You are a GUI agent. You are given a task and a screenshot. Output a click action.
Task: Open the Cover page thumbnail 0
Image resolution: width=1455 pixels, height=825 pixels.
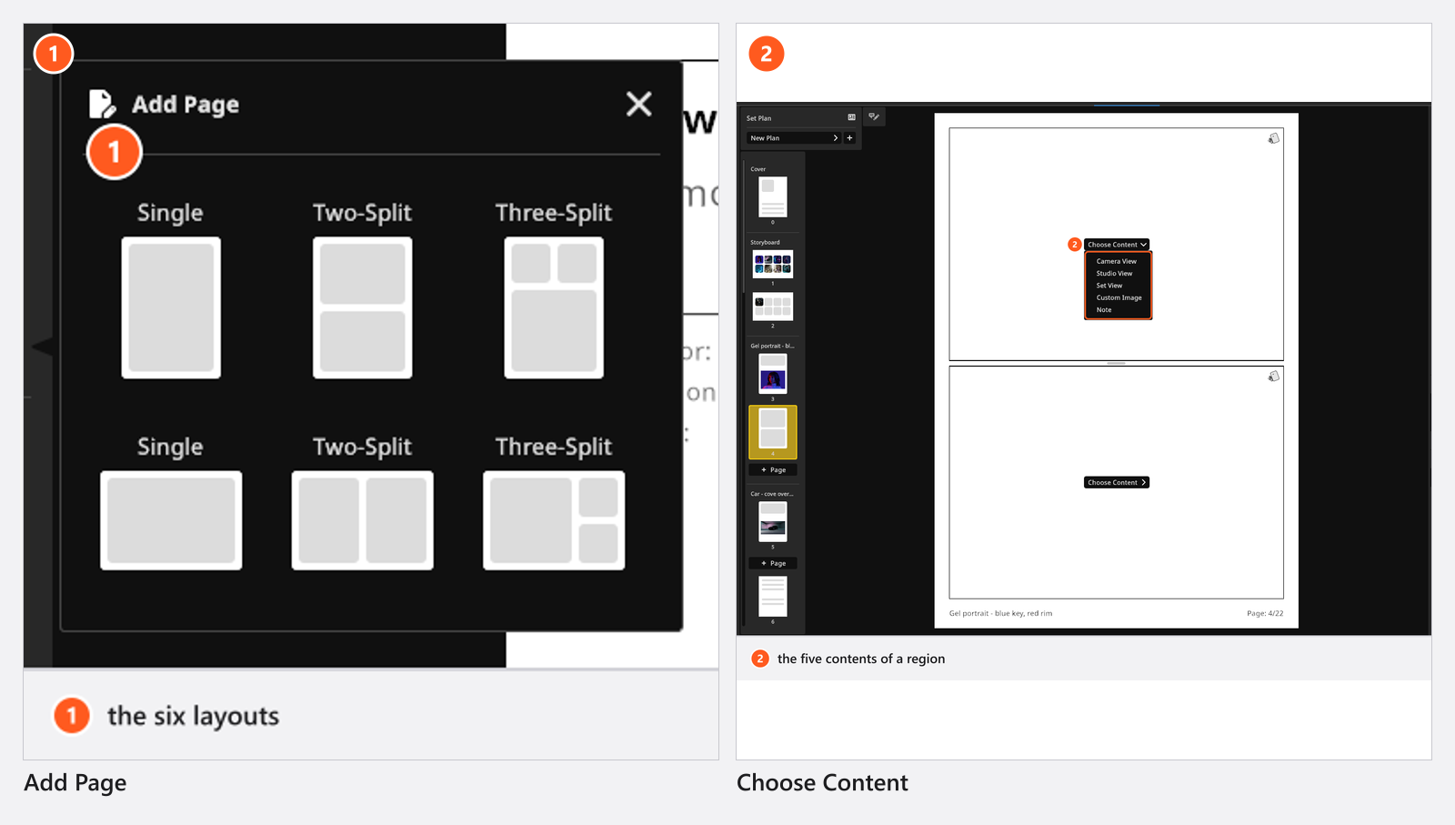[x=773, y=196]
